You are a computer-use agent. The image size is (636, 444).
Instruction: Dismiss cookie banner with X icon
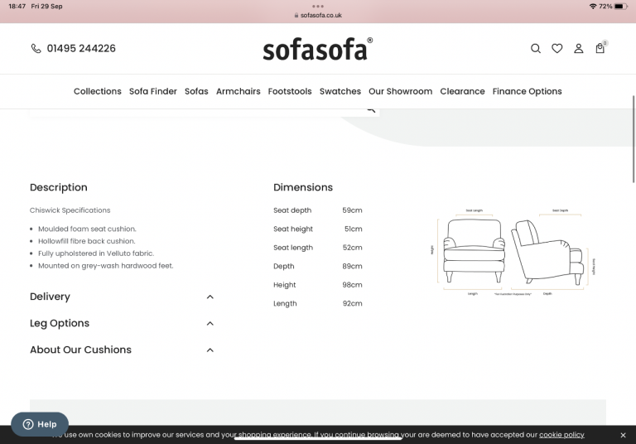(623, 435)
